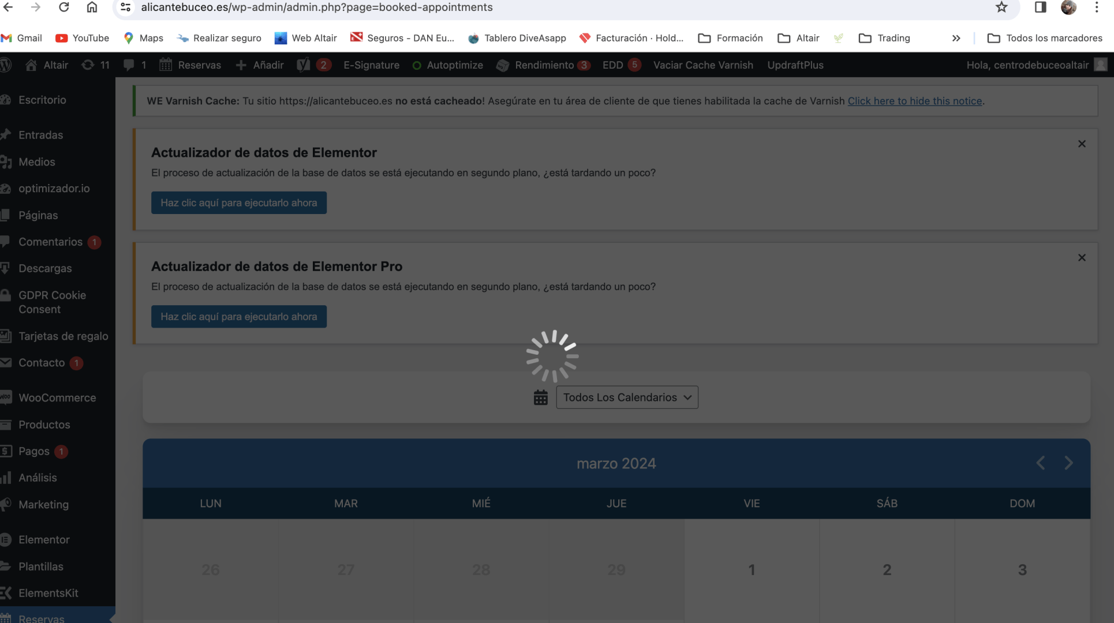The height and width of the screenshot is (623, 1114).
Task: Open Productos in the sidebar
Action: pos(44,424)
